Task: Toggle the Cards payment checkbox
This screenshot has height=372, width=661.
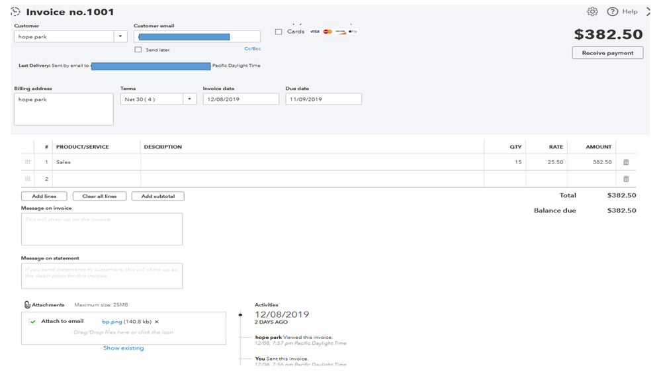Action: point(279,32)
